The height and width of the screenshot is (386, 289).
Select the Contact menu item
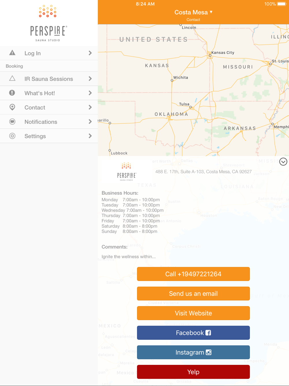(49, 107)
